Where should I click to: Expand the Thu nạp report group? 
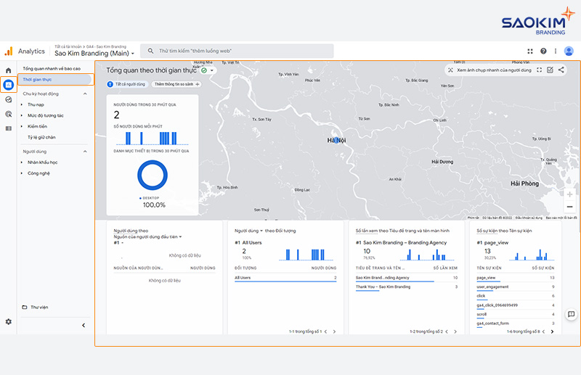[x=22, y=104]
